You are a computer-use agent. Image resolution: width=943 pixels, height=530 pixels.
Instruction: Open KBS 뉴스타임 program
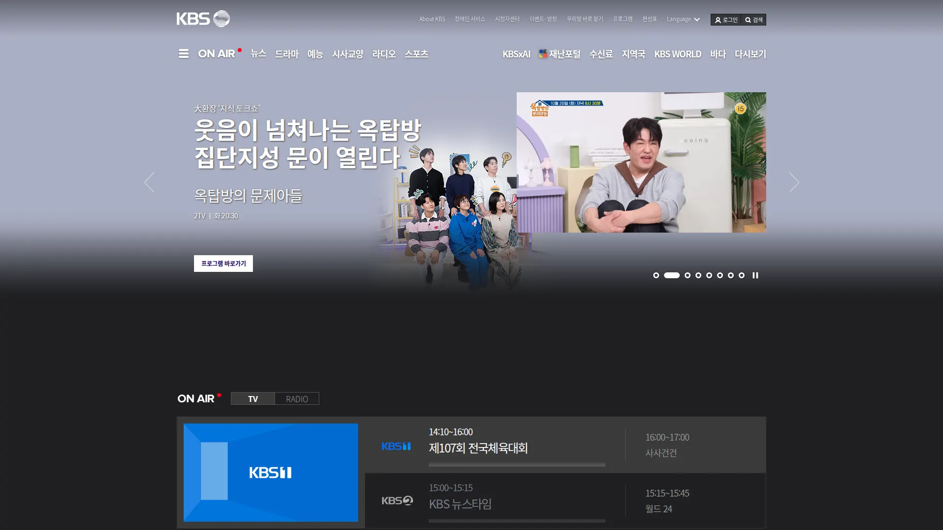[460, 504]
